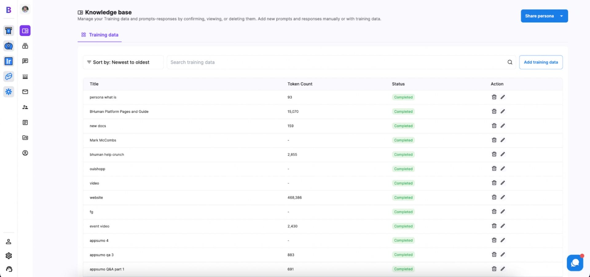The width and height of the screenshot is (590, 277).
Task: Open the live chat support bubble
Action: (x=575, y=263)
